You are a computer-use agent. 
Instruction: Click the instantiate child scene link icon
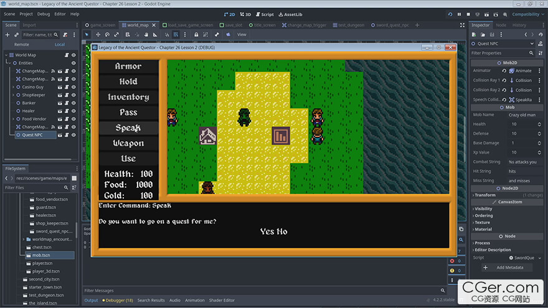[x=16, y=35]
